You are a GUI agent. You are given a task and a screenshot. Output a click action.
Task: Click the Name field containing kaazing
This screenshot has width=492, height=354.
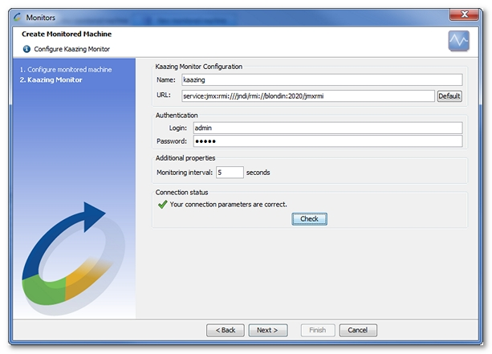click(322, 79)
